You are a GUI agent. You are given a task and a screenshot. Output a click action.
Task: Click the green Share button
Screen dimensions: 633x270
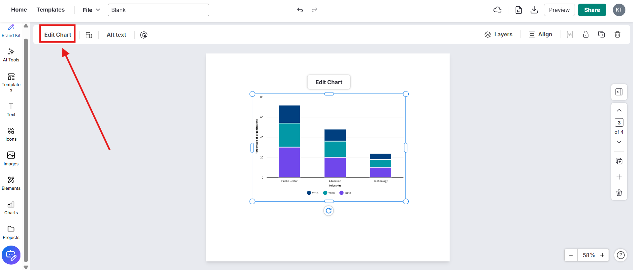(x=592, y=10)
